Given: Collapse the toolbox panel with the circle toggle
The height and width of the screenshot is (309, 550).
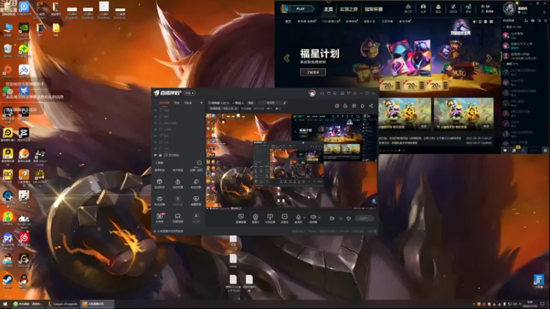Looking at the screenshot, I should [199, 163].
